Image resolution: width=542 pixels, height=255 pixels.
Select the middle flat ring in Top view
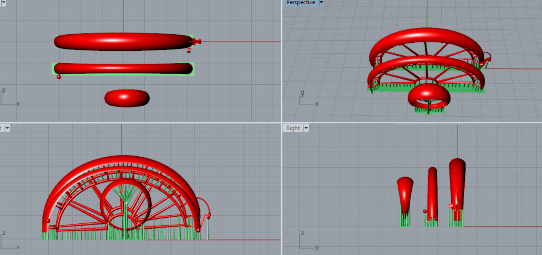[123, 69]
